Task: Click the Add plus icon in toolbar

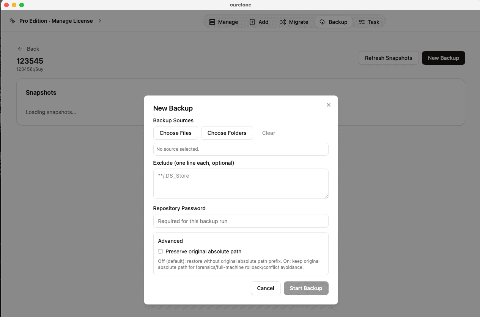Action: [252, 22]
